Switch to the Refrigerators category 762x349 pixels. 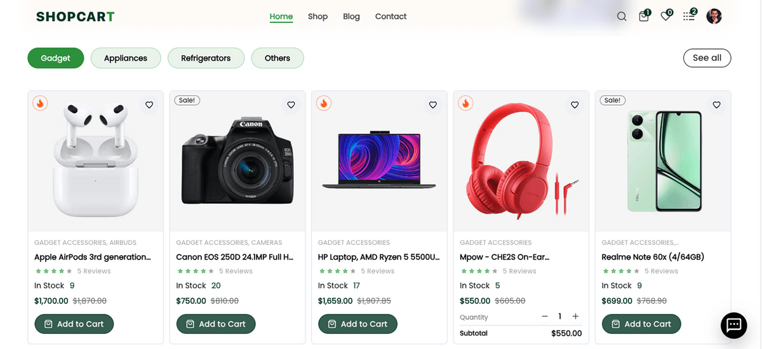[206, 58]
